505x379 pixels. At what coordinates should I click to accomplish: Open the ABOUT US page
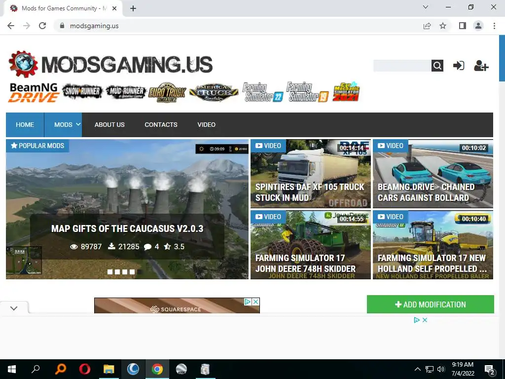point(109,125)
